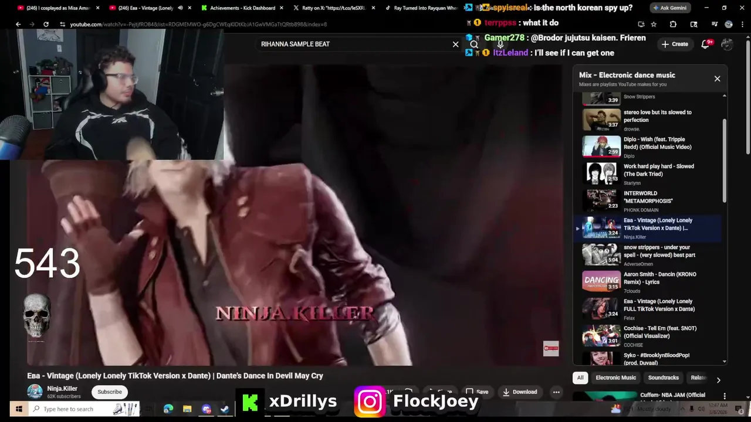The width and height of the screenshot is (751, 422).
Task: Go back one page in browser
Action: (18, 24)
